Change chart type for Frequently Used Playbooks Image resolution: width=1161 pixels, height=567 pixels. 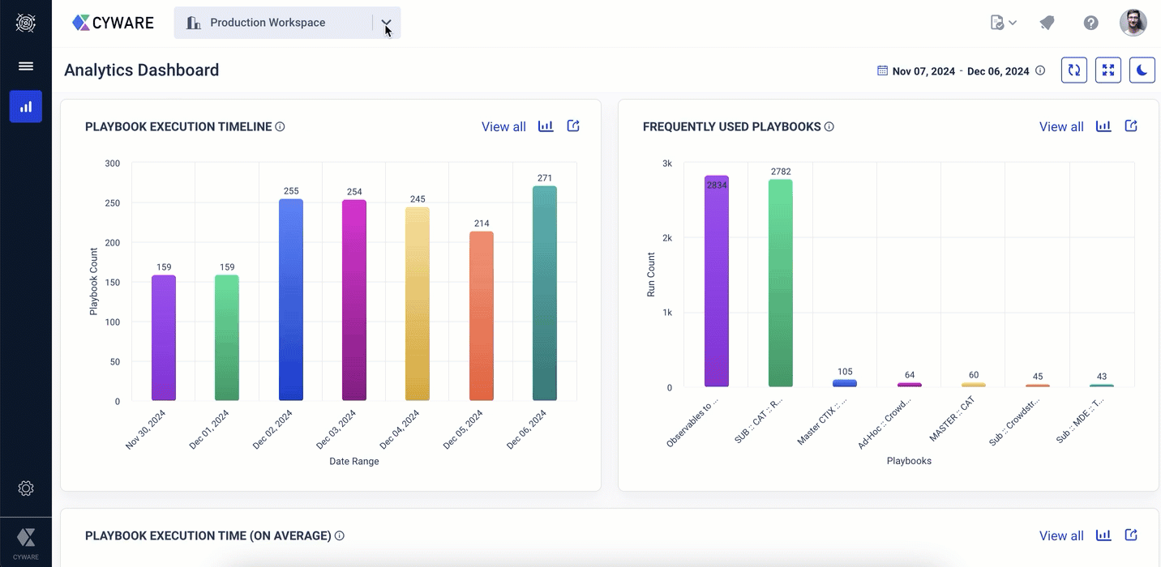(x=1103, y=126)
